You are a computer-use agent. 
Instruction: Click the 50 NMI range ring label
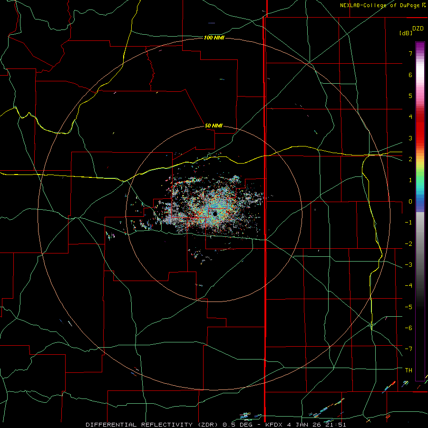point(214,126)
